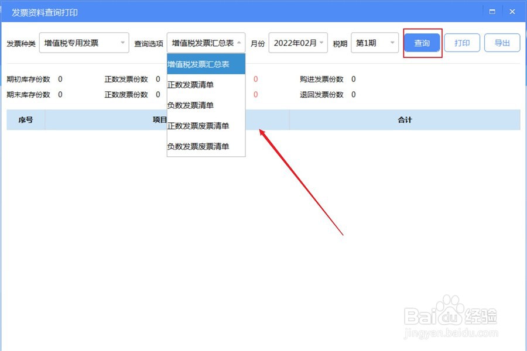Click the 正数发票份数 label
This screenshot has height=351, width=527.
126,80
